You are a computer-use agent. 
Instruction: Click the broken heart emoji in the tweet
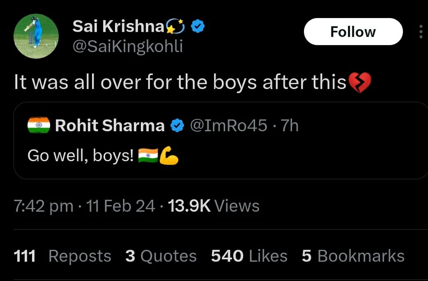click(x=359, y=82)
